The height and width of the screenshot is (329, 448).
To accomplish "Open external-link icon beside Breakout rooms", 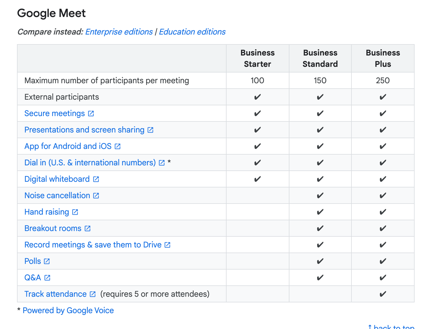I will click(x=88, y=228).
